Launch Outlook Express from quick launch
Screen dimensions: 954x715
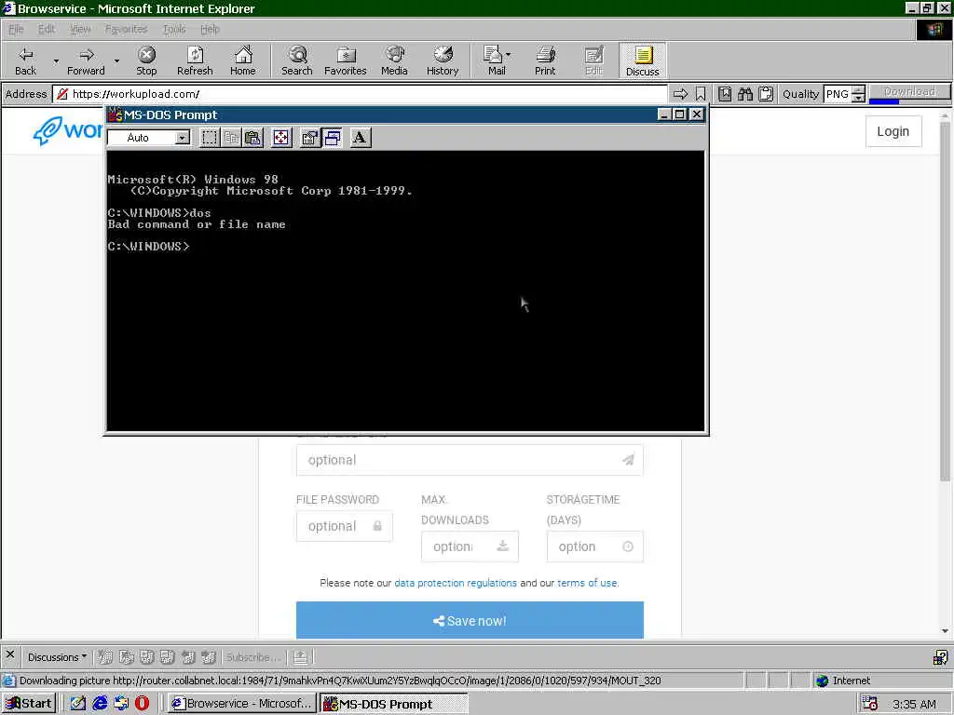click(121, 704)
